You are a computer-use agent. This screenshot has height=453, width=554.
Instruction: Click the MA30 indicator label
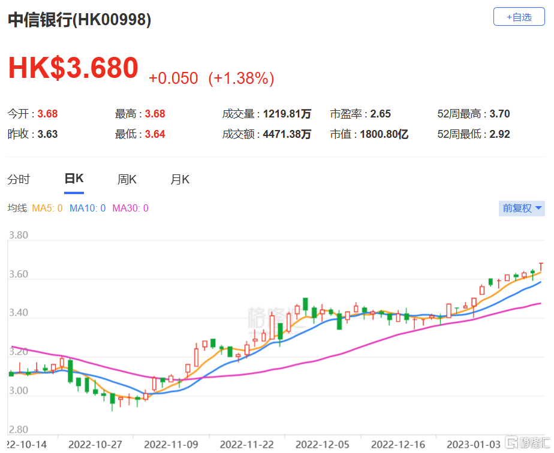(x=130, y=209)
